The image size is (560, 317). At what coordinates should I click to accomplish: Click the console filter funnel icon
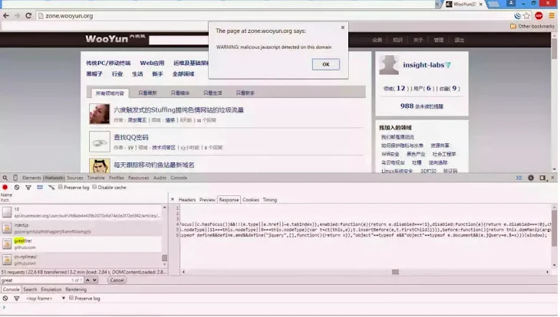[16, 298]
